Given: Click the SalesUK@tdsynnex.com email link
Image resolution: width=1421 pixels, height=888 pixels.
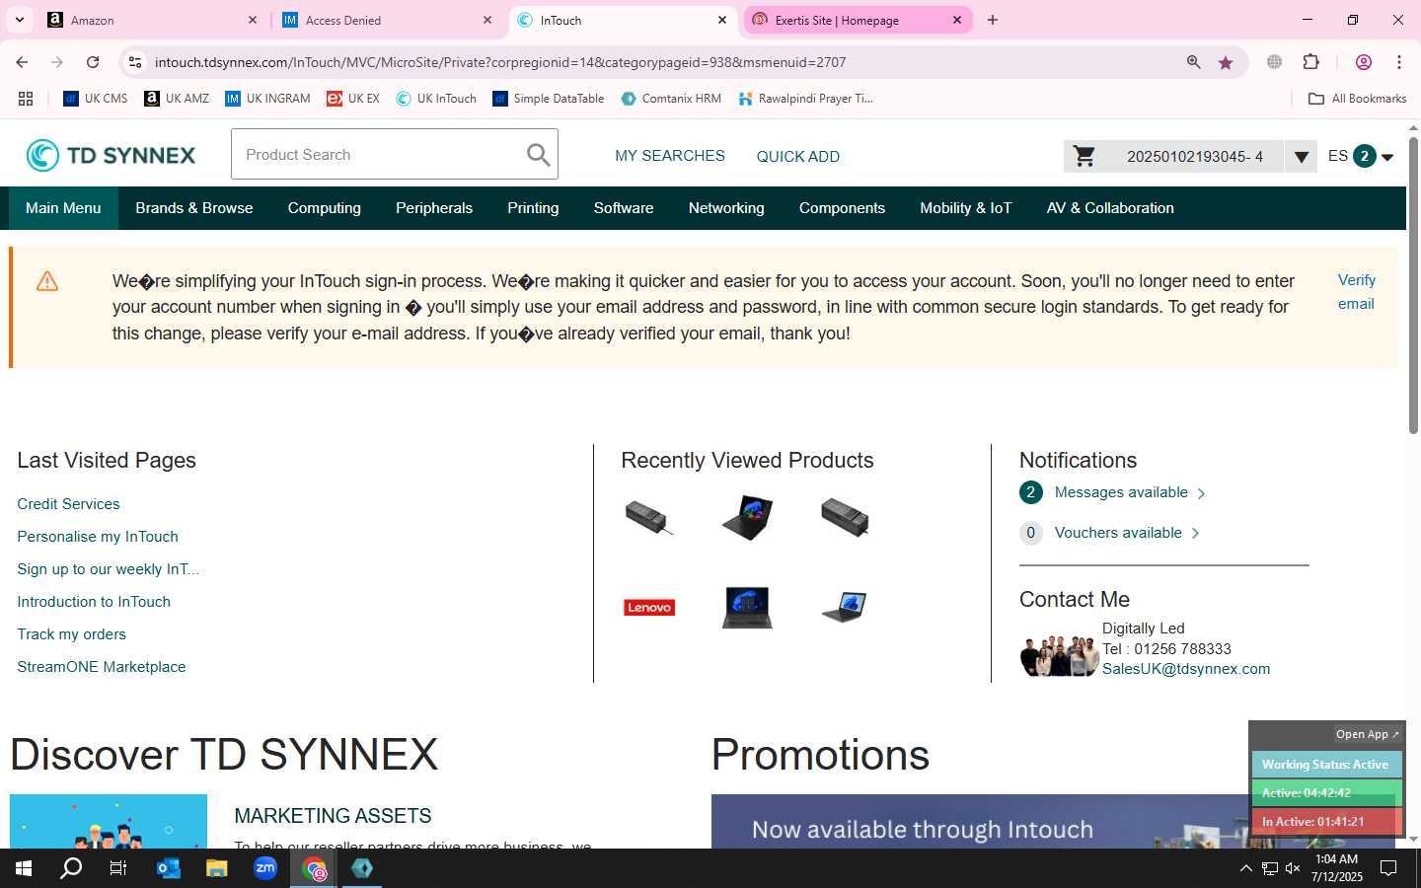Looking at the screenshot, I should pos(1186,669).
